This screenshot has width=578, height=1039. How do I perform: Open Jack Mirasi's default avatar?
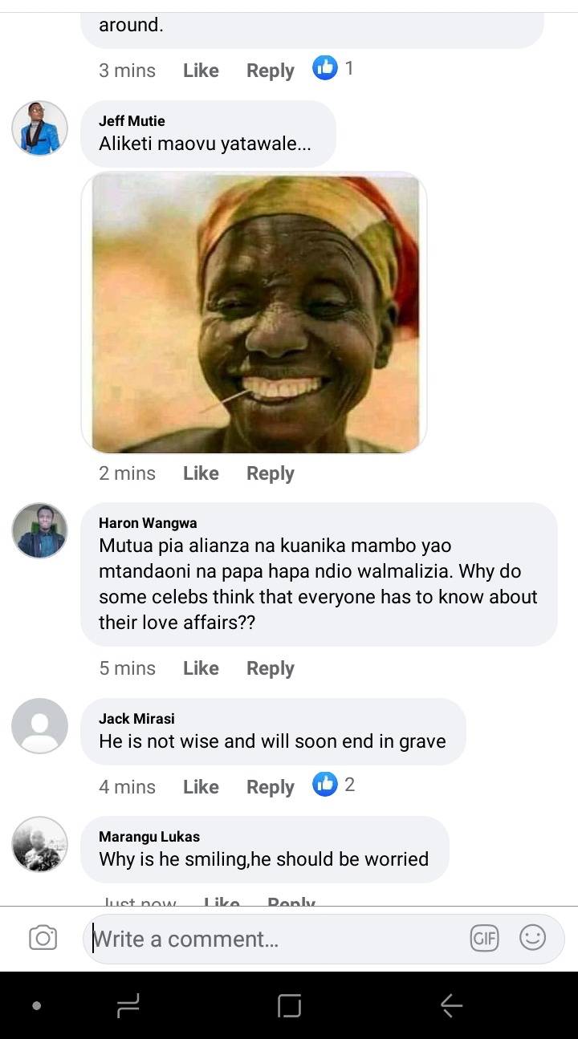pos(39,725)
